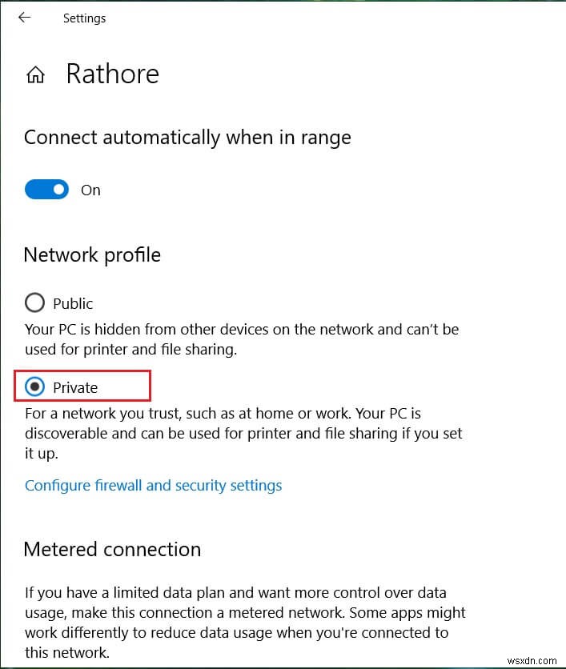Click the Metered connection section heading

click(112, 550)
